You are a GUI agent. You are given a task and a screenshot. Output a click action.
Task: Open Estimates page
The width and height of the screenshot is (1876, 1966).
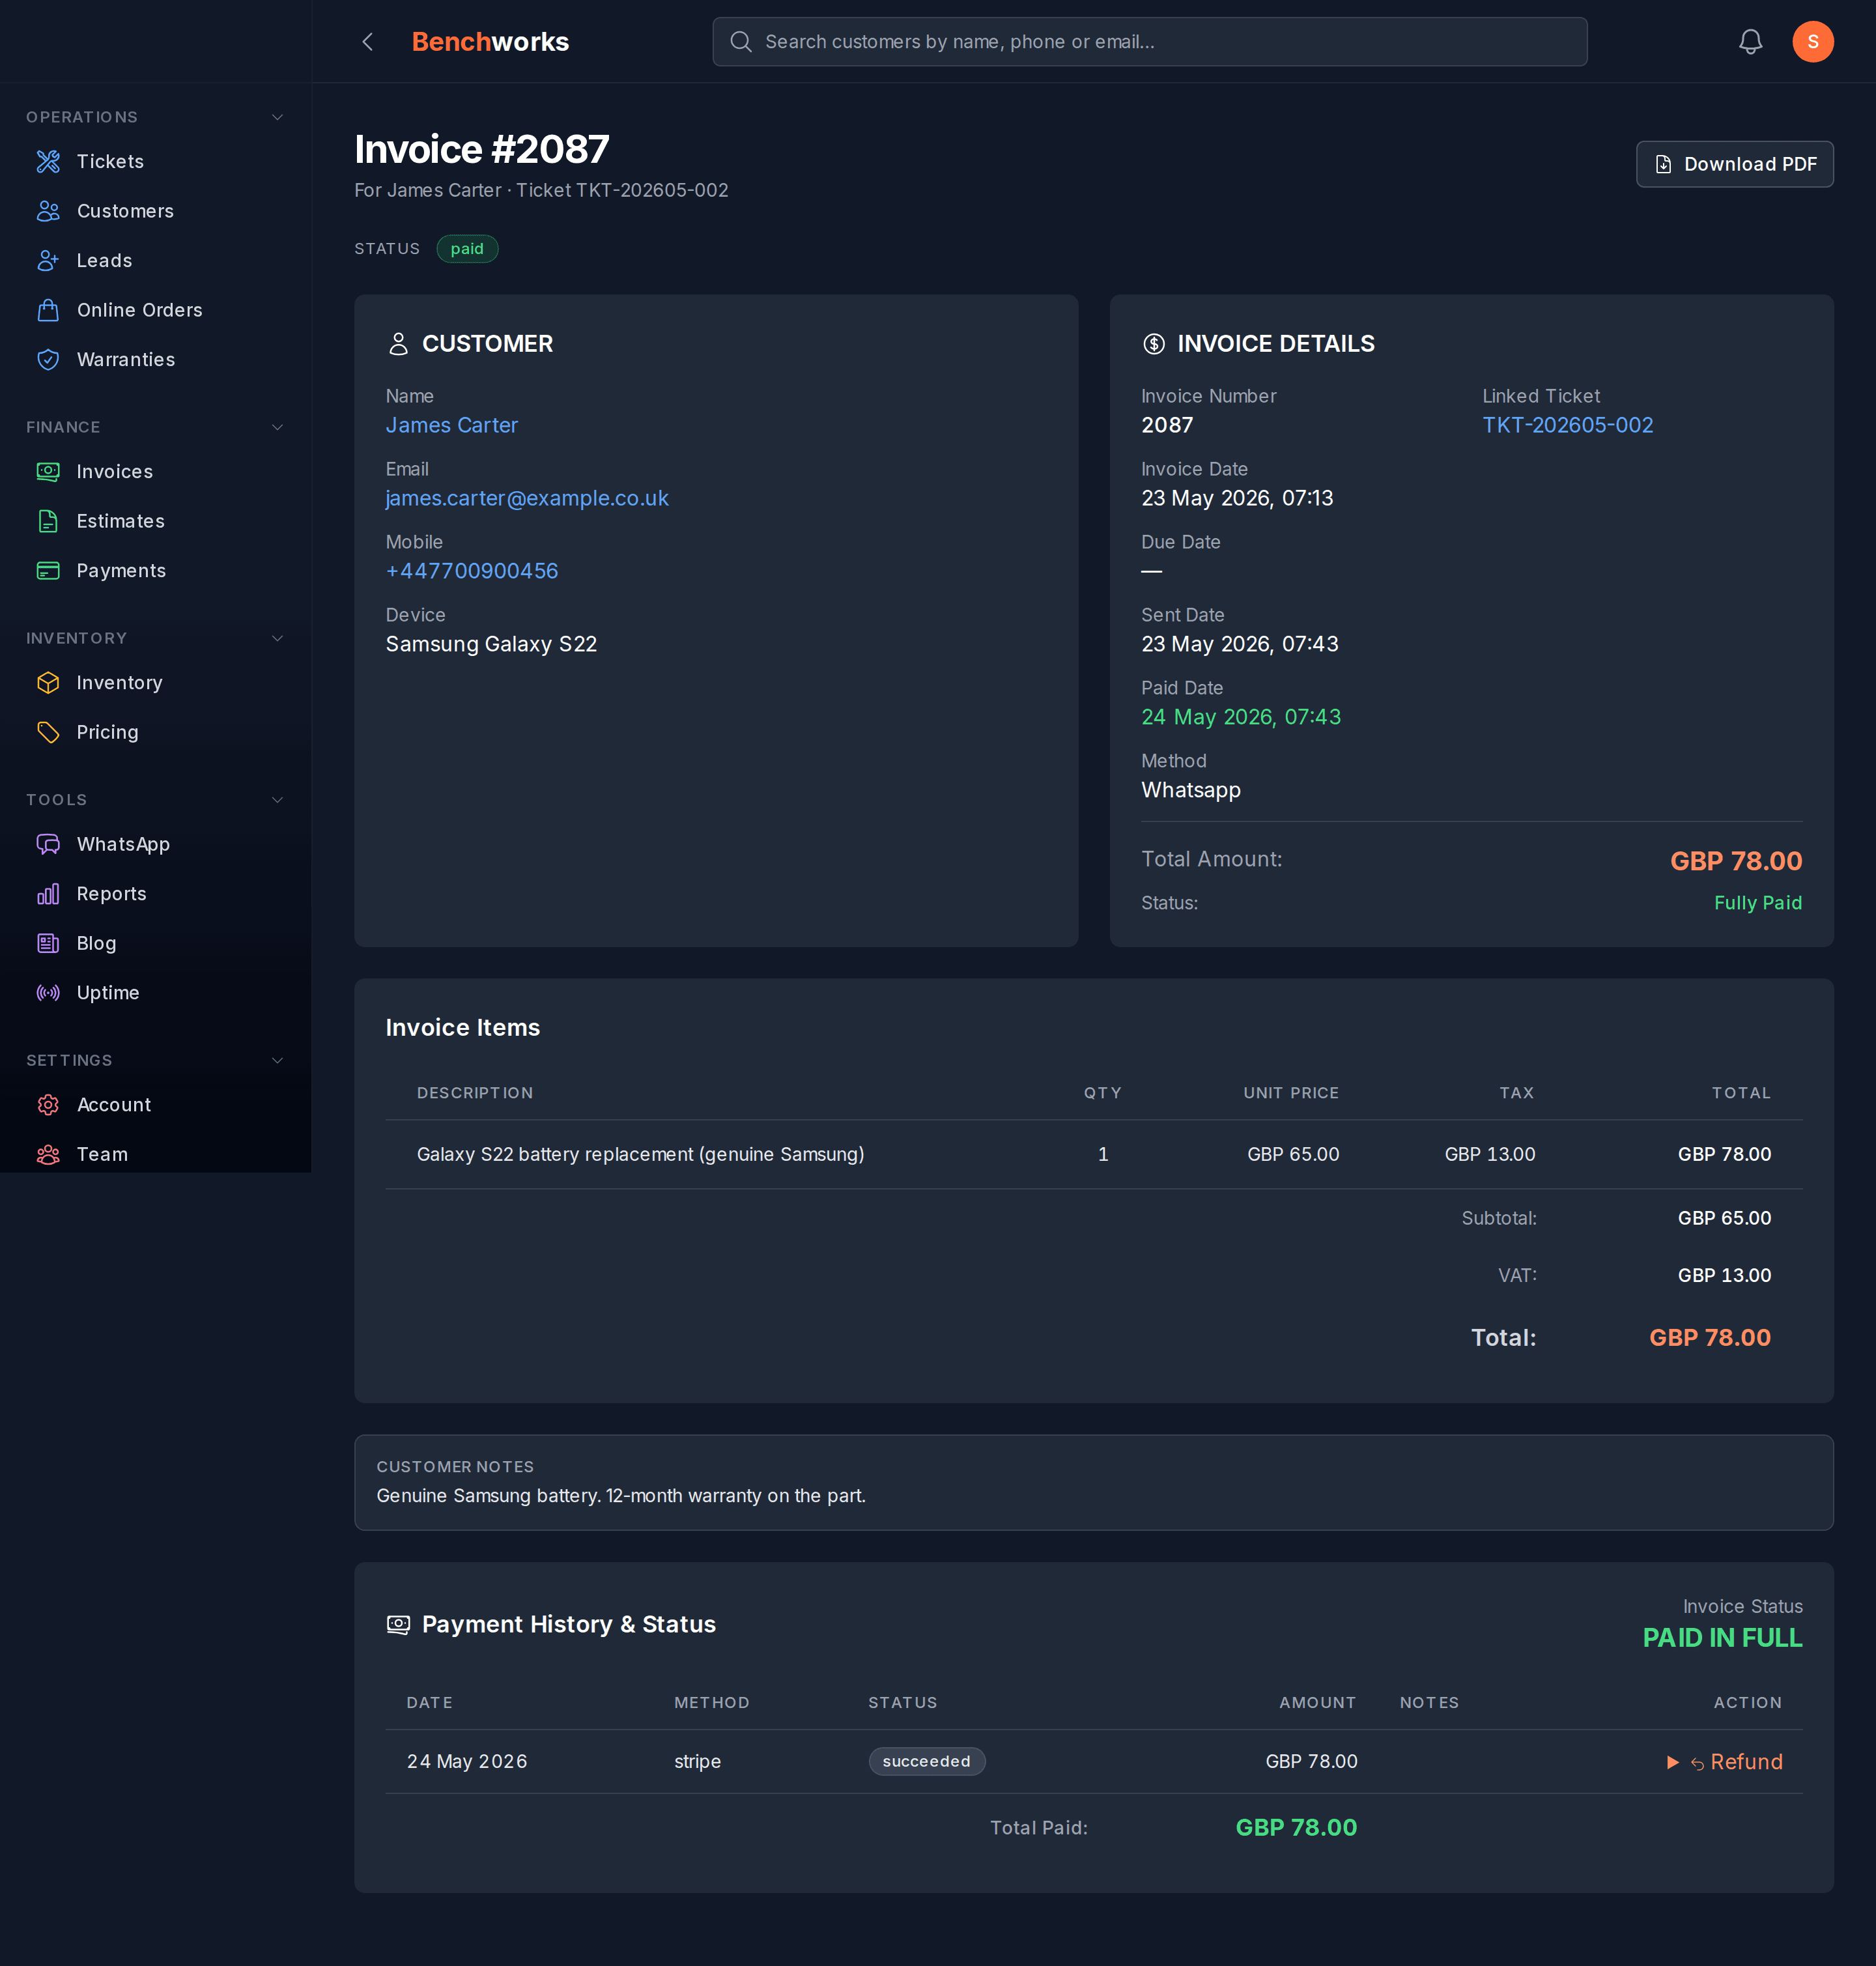(155, 521)
